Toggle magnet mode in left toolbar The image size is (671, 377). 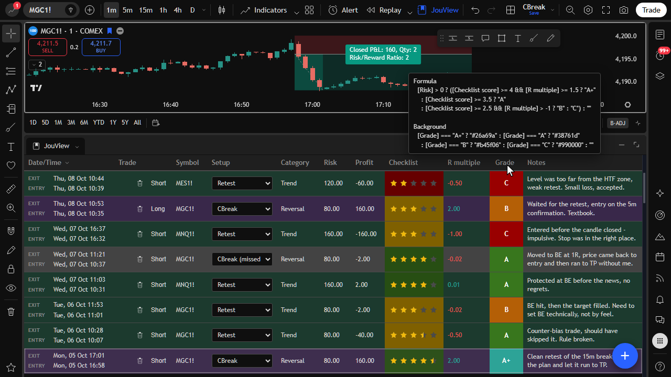coord(11,230)
